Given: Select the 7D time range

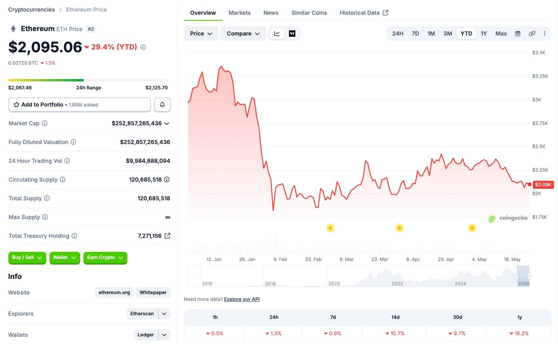Looking at the screenshot, I should (x=415, y=34).
